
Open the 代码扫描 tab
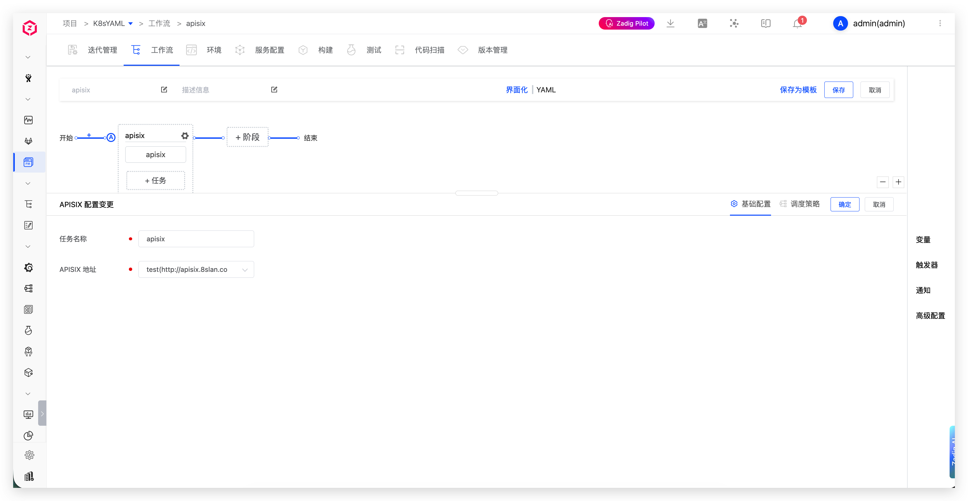click(x=429, y=50)
